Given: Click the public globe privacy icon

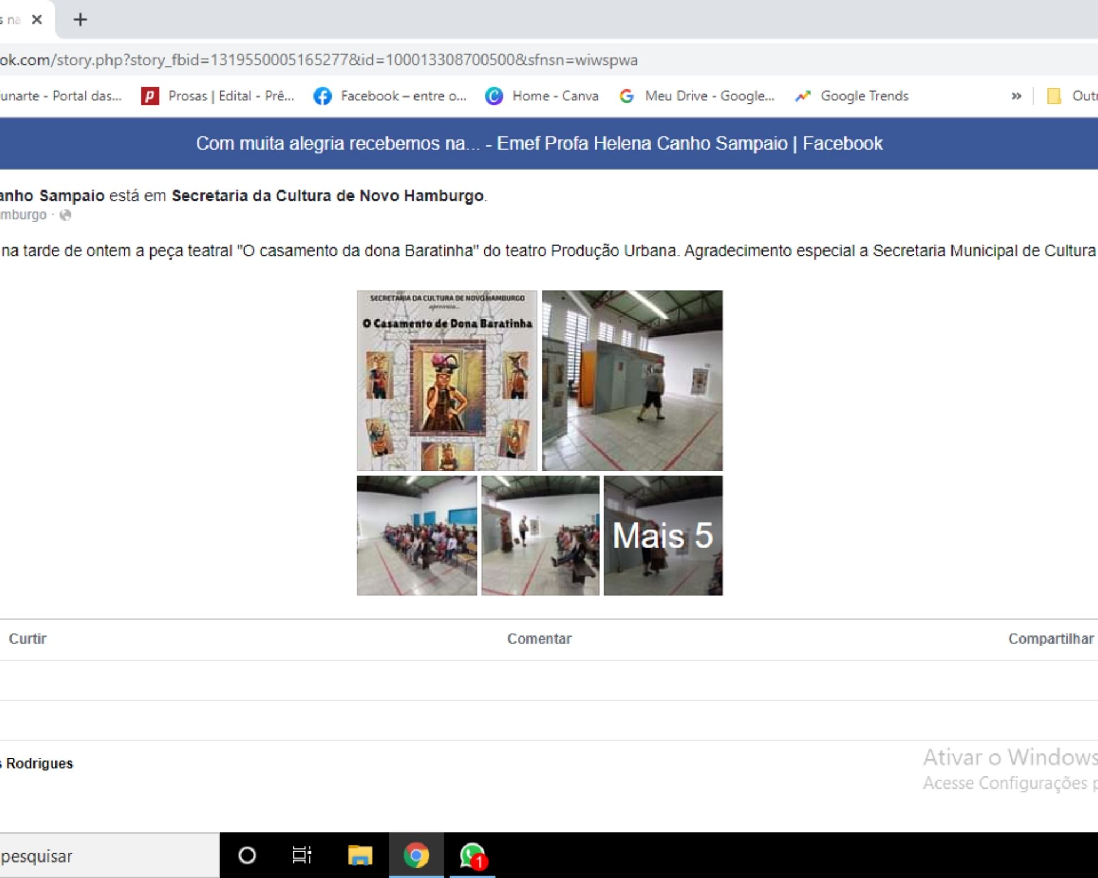Looking at the screenshot, I should [65, 215].
